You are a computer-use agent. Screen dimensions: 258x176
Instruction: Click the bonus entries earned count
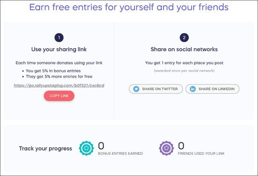tap(101, 145)
